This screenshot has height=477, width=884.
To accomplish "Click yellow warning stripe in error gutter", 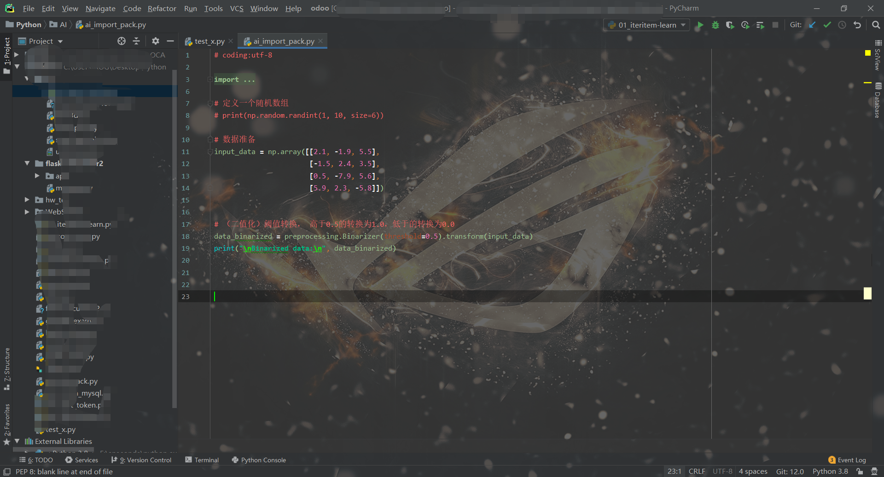I will 867,83.
